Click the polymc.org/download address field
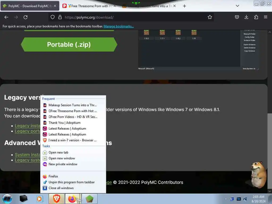 132,17
